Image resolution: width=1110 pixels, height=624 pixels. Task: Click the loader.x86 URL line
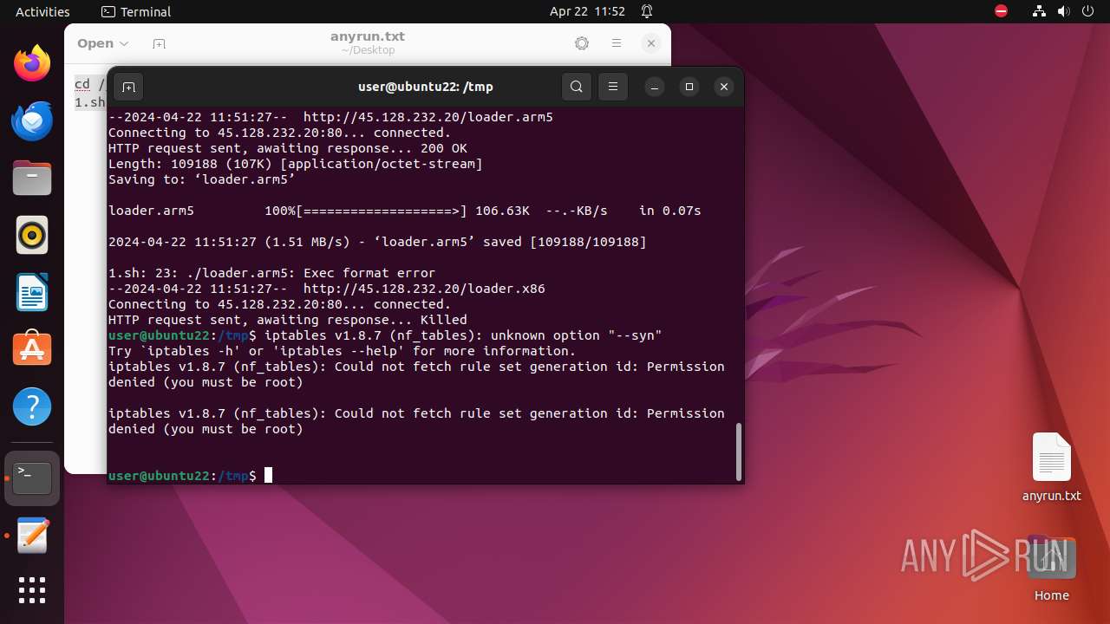pos(327,289)
